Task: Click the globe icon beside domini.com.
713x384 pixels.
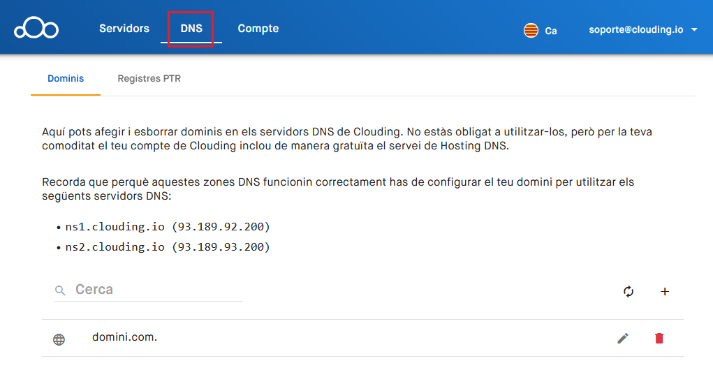Action: point(59,339)
